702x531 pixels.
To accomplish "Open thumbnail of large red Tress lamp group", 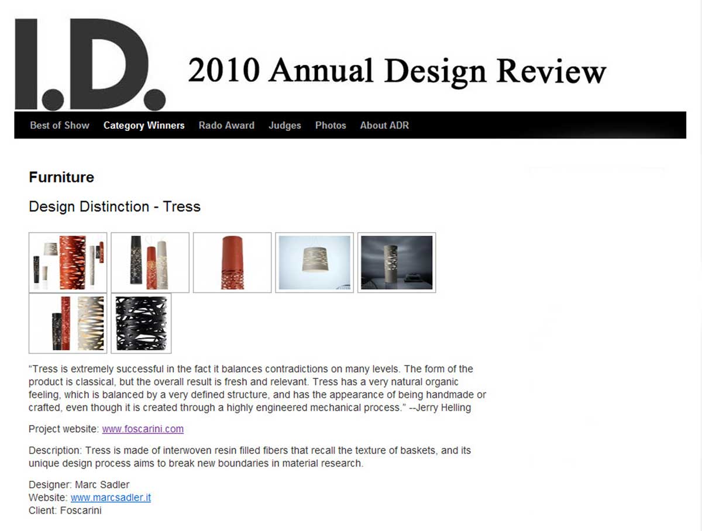I will pos(68,263).
